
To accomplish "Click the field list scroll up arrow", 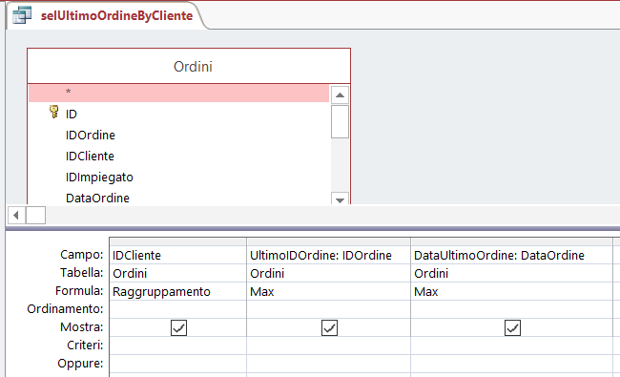I will [x=340, y=94].
